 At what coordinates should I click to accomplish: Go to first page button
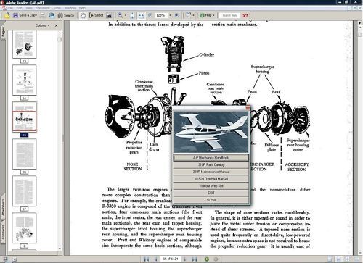coord(147,259)
